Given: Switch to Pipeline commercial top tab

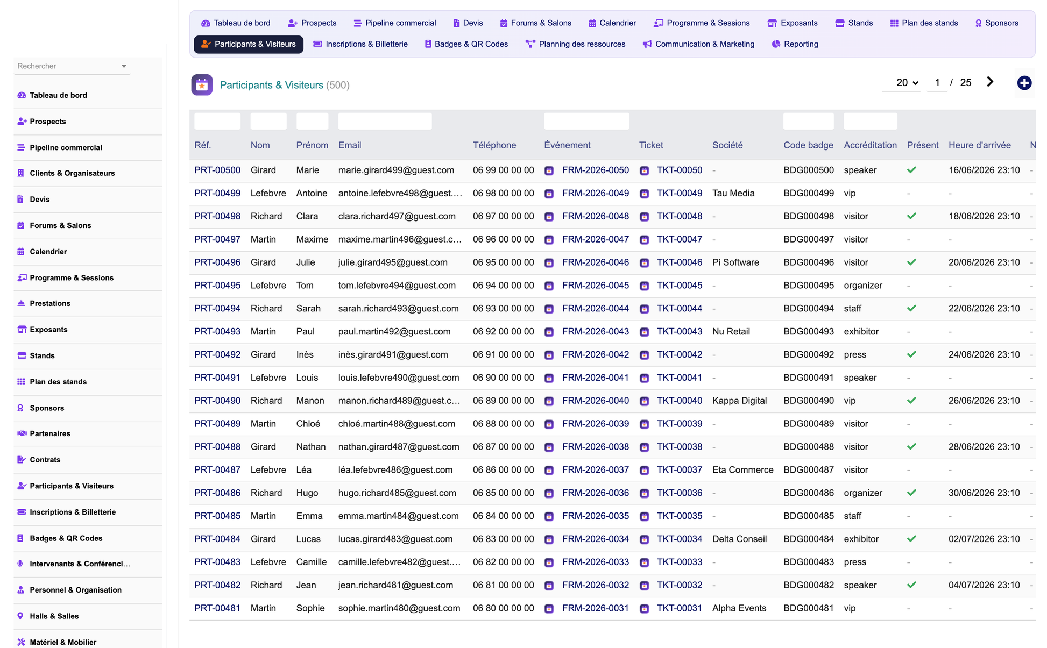Looking at the screenshot, I should (394, 23).
